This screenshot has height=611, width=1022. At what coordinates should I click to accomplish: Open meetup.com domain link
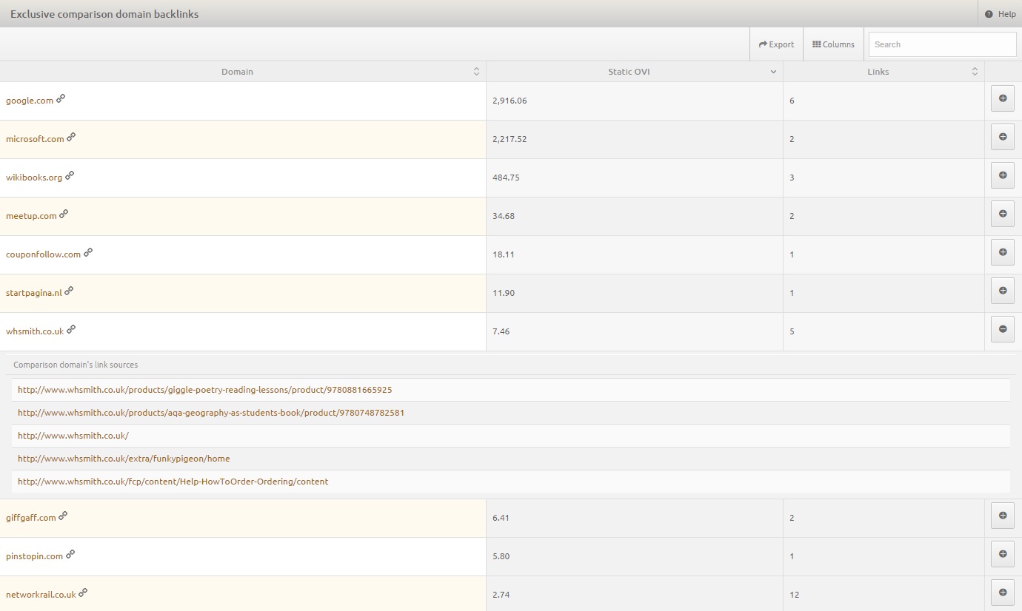coord(31,216)
